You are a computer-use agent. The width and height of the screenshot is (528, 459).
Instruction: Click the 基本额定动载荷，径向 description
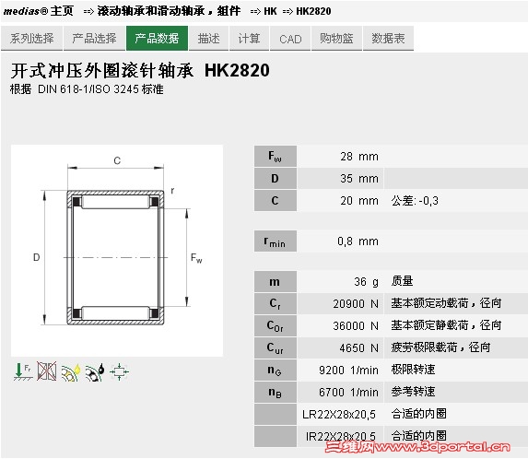(x=446, y=303)
